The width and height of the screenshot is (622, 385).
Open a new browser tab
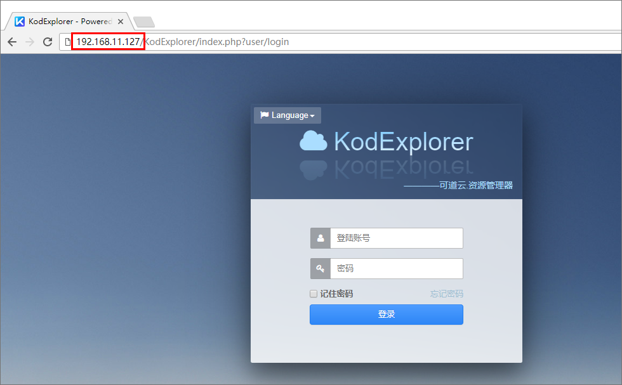tap(143, 20)
